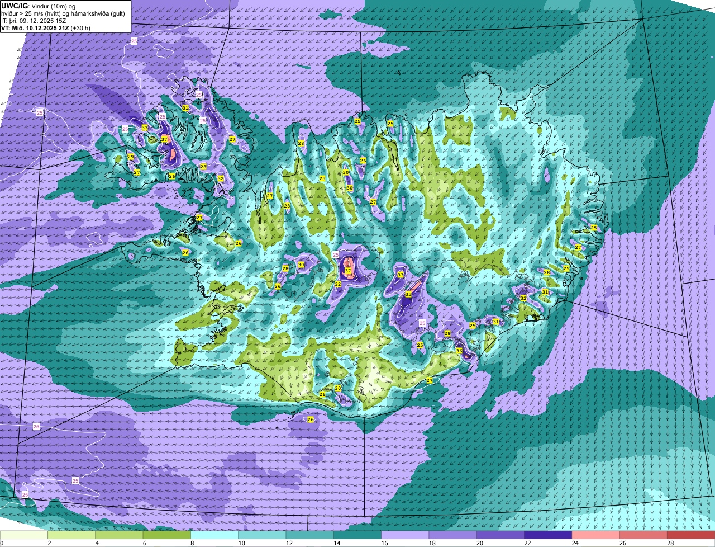Click the yellow gust label 29

click(x=130, y=157)
